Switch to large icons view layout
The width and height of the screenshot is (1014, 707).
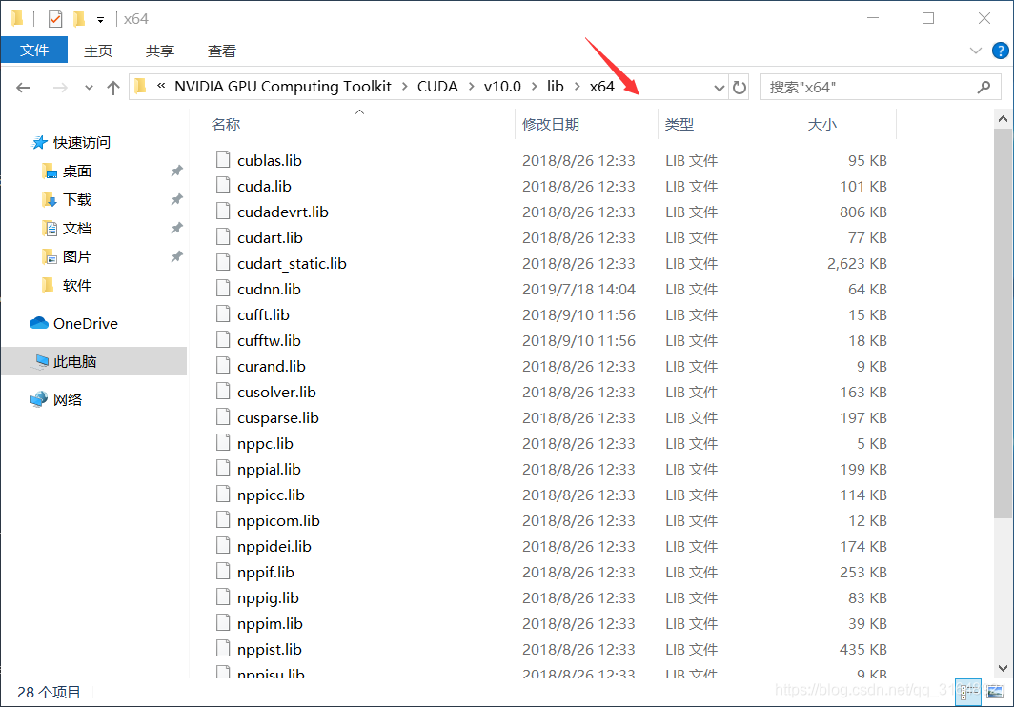coord(995,692)
